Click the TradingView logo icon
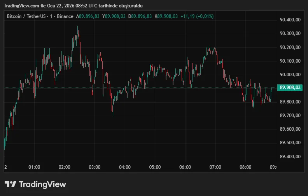 (x=10, y=184)
